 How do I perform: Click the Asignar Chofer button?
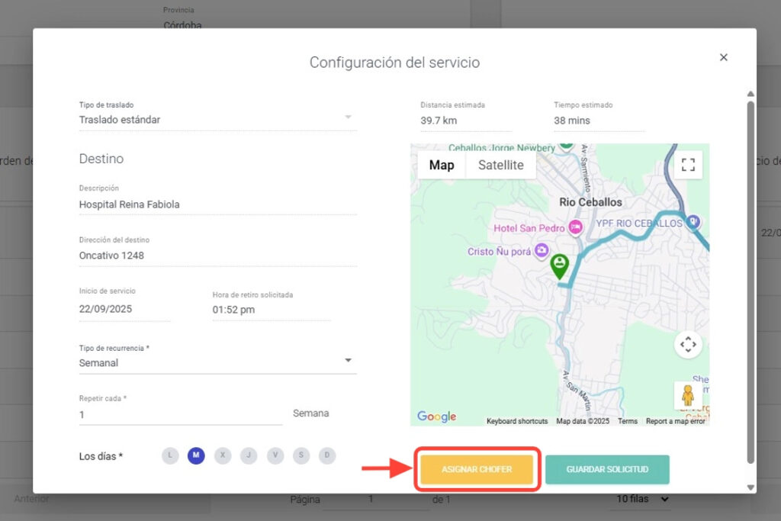click(x=476, y=469)
